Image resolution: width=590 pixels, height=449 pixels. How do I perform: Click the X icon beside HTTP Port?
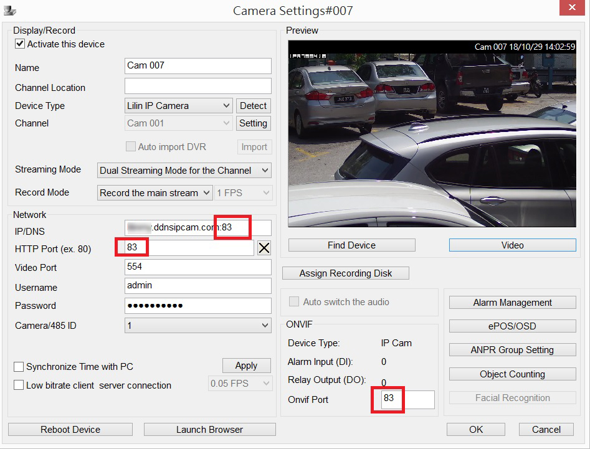tap(264, 248)
